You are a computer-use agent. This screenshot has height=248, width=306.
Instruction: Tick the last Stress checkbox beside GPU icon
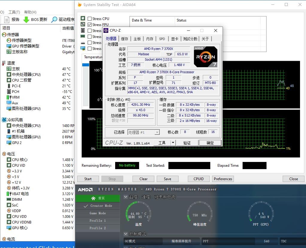point(89,48)
